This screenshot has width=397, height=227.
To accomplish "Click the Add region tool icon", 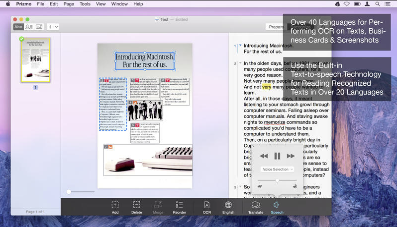I will [x=115, y=205].
